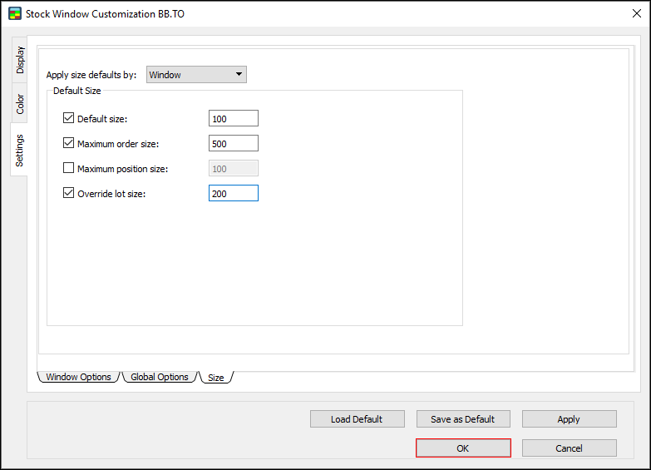Open the Color side tab
Screen dimensions: 651x470
(x=20, y=104)
